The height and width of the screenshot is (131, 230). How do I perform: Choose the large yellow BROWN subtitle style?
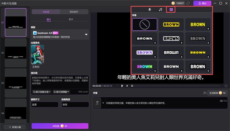coord(198,24)
